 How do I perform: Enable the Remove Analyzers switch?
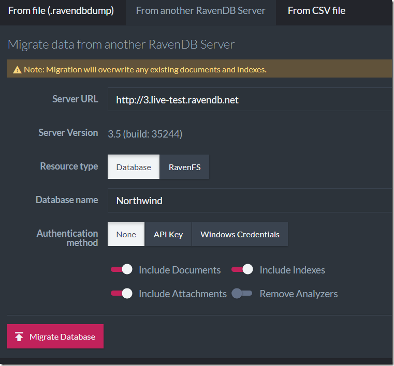(x=242, y=294)
